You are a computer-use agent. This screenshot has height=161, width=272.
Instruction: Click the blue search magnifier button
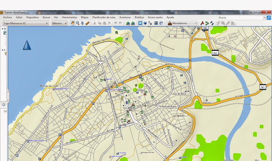point(269,18)
